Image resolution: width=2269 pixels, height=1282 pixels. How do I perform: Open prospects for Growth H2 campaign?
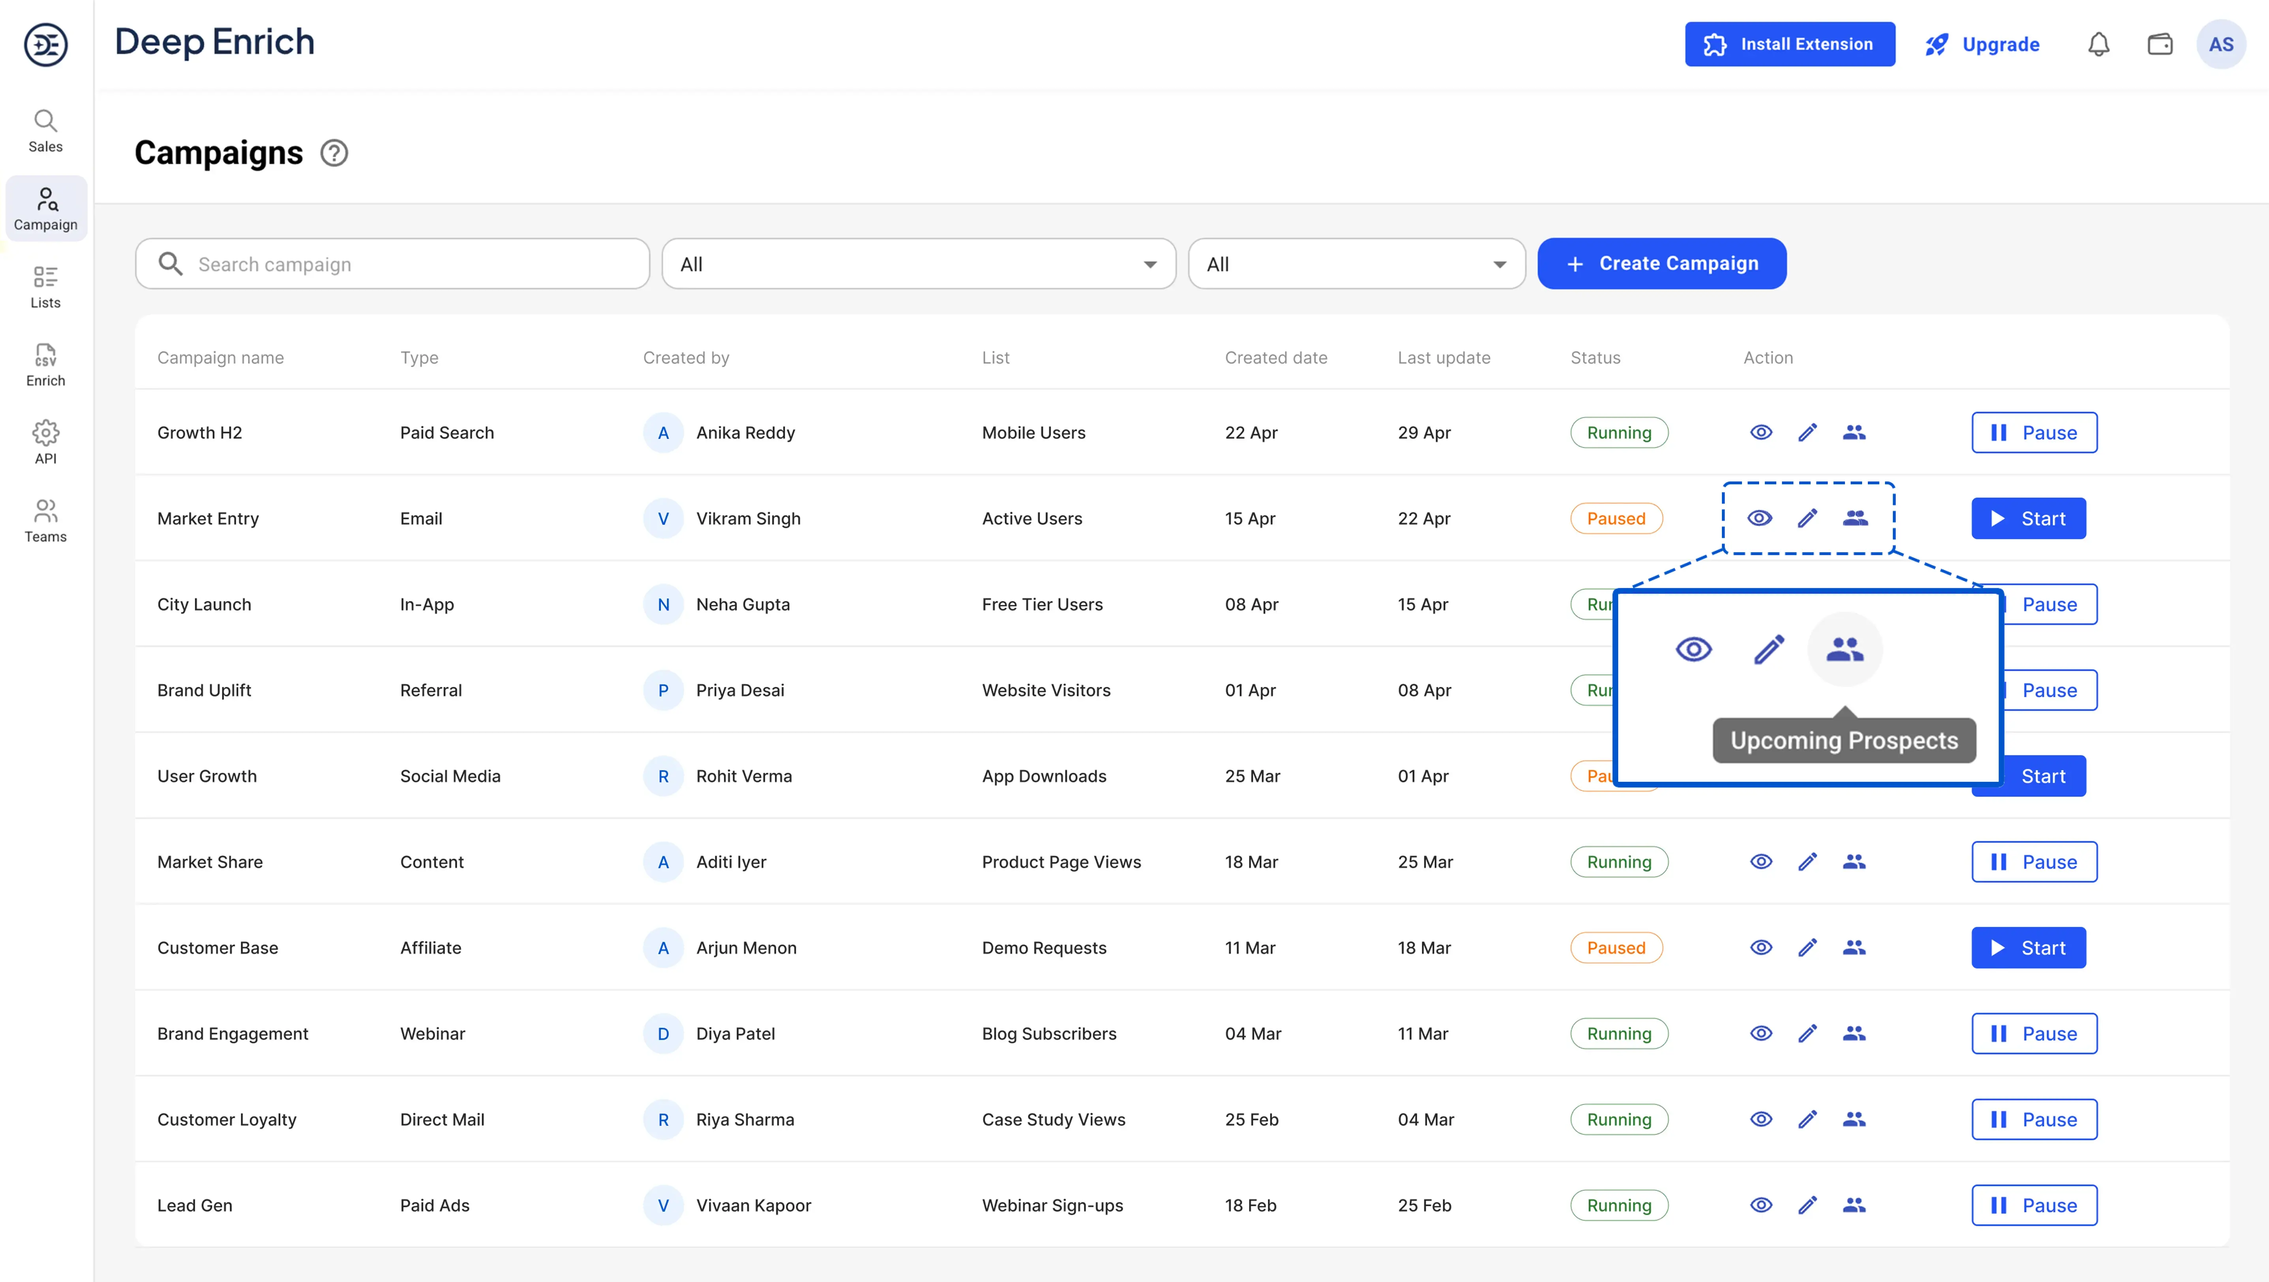point(1854,432)
